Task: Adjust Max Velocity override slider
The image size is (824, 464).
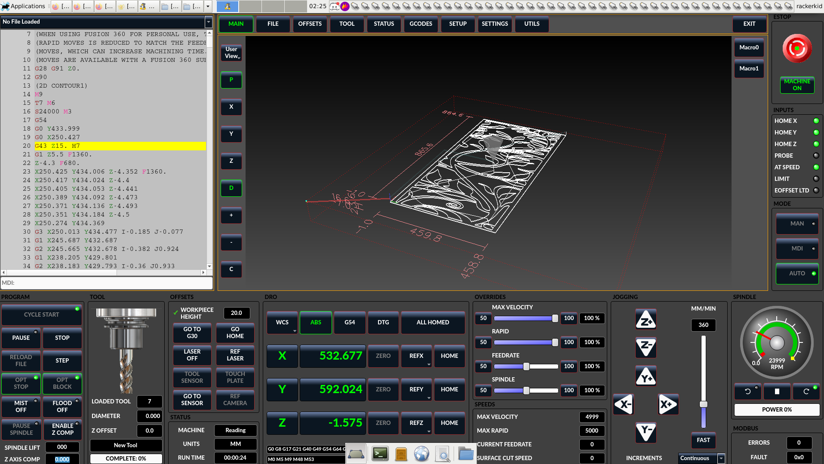Action: 526,318
